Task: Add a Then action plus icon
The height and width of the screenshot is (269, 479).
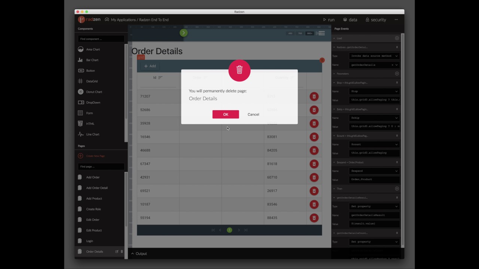Action: (x=397, y=189)
